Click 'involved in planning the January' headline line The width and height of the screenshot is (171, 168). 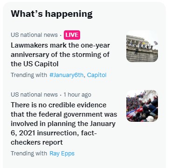(x=63, y=124)
